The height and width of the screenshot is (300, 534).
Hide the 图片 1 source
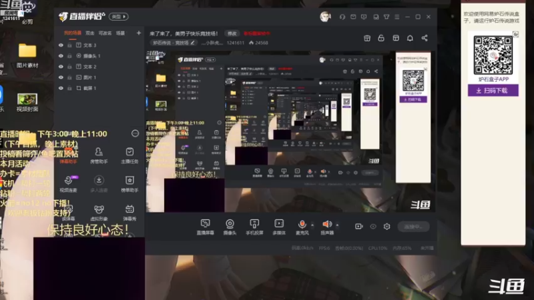tap(61, 77)
